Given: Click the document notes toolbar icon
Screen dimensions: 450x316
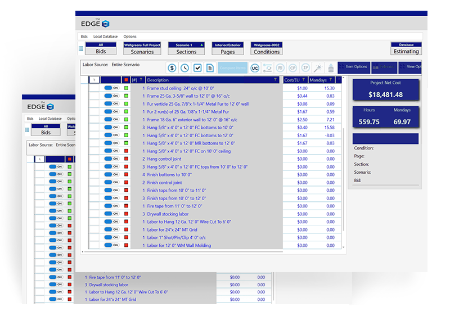Looking at the screenshot, I should (210, 67).
